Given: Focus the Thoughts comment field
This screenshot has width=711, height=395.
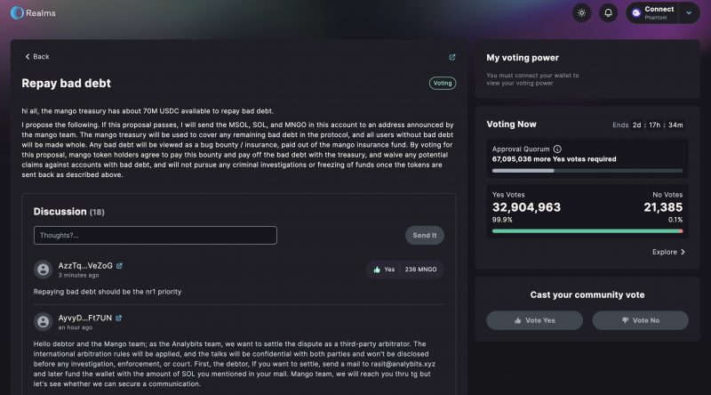Looking at the screenshot, I should click(155, 235).
